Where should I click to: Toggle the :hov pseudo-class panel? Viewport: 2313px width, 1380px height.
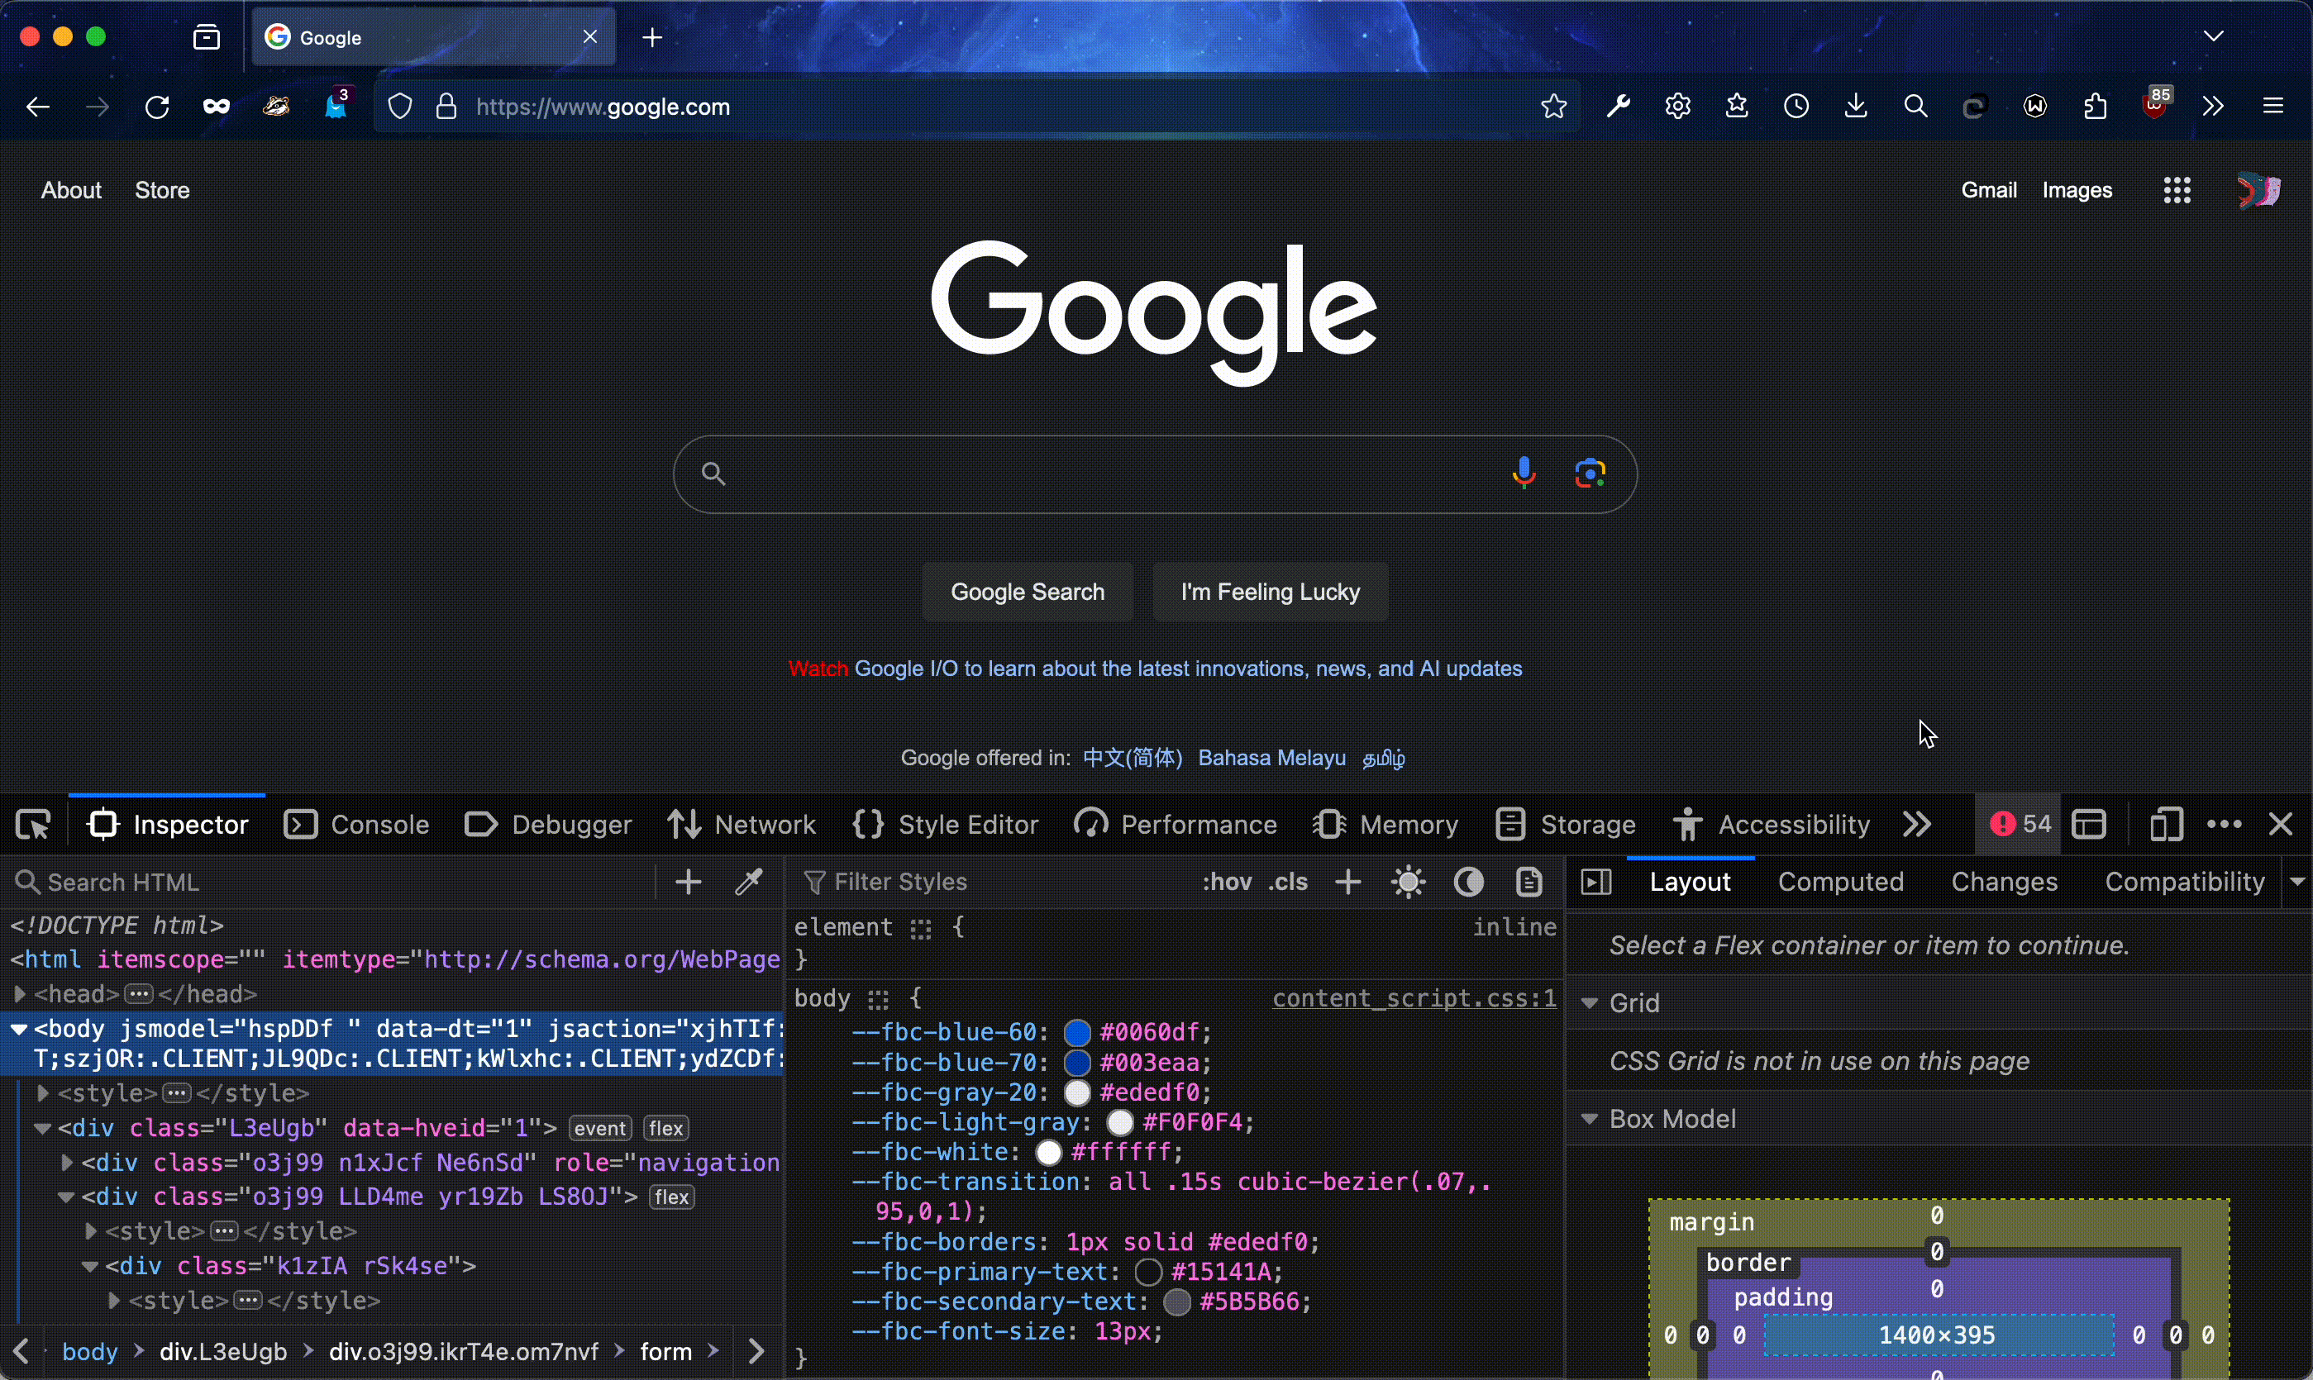pyautogui.click(x=1227, y=882)
